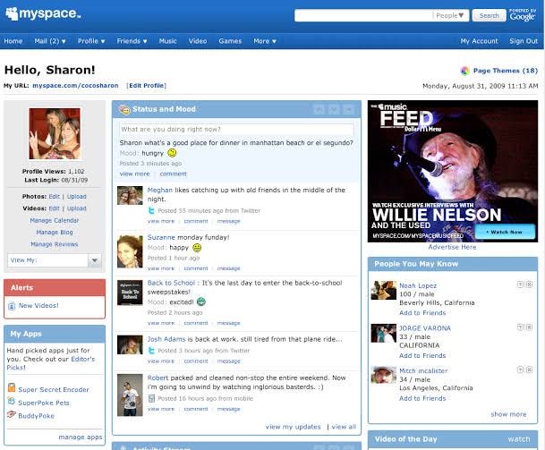Screen dimensions: 545x450
Task: Open Manage Calendar link
Action: (55, 220)
